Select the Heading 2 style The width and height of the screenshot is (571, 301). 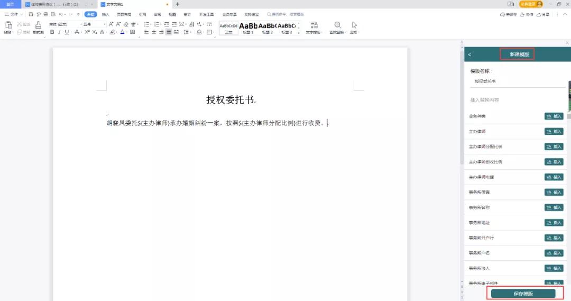[268, 28]
